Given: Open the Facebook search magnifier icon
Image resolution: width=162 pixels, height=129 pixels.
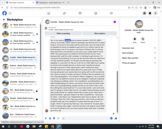Looking at the screenshot, I should [10, 13].
